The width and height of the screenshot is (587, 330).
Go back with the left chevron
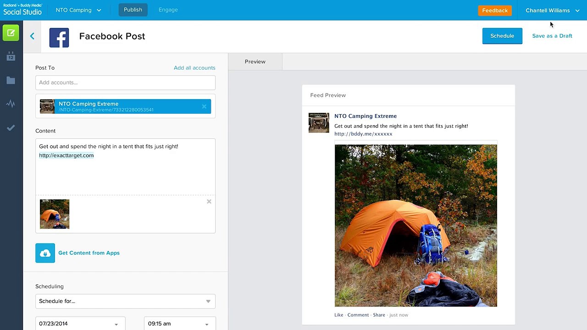tap(32, 36)
